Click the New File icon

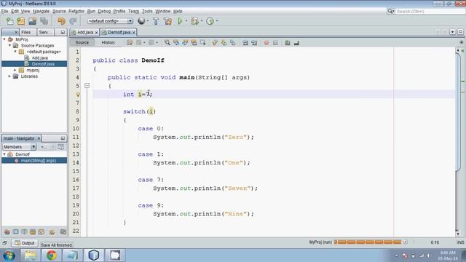click(9, 21)
